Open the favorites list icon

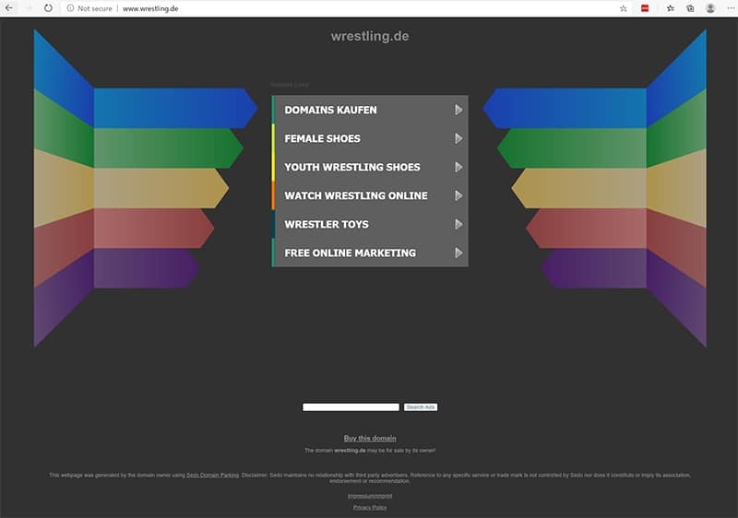point(670,8)
